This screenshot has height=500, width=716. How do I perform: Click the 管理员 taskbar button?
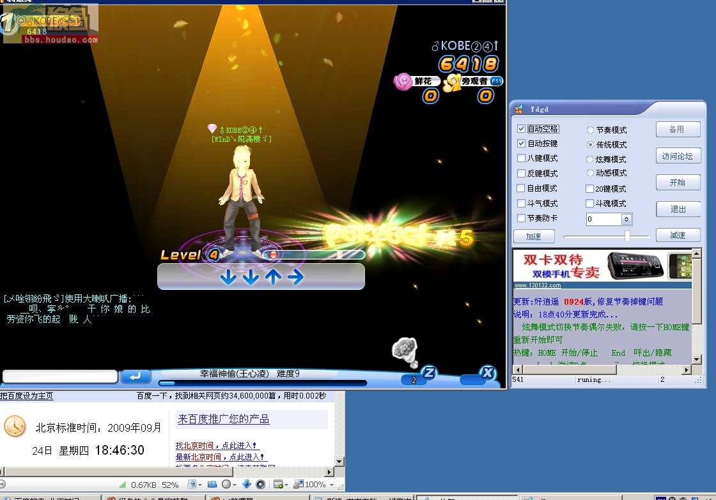pos(258,497)
